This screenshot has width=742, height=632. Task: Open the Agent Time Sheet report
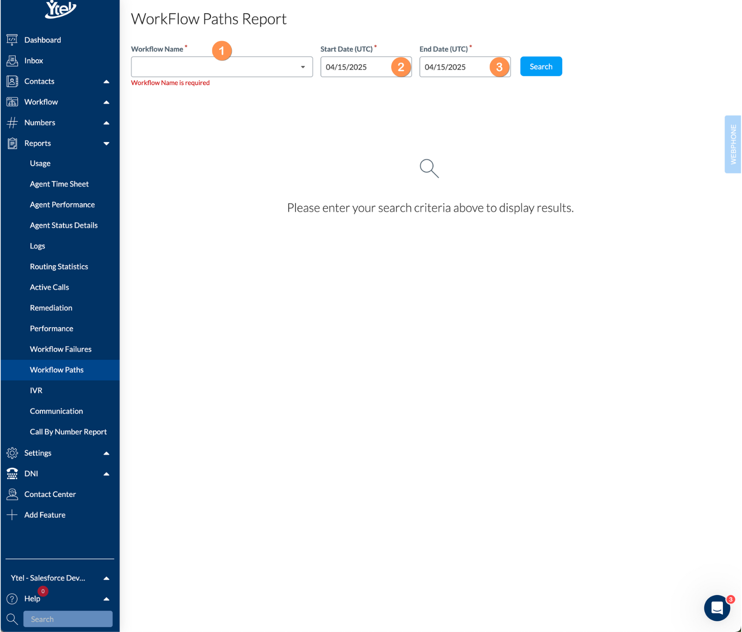pos(59,184)
